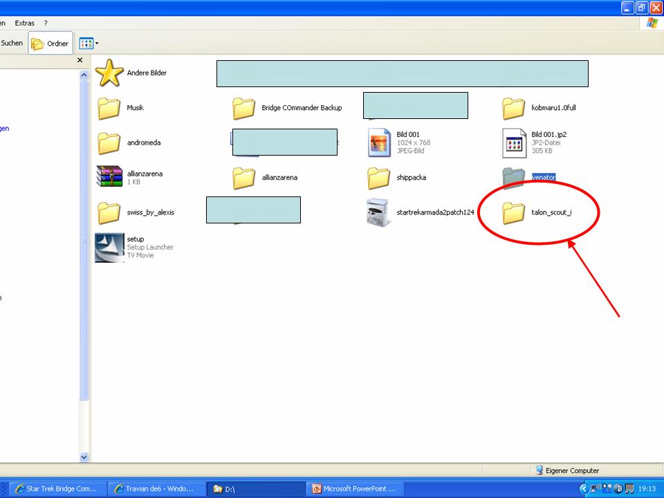Open the allianzarena WinRAR archive
This screenshot has height=498, width=664.
click(109, 178)
